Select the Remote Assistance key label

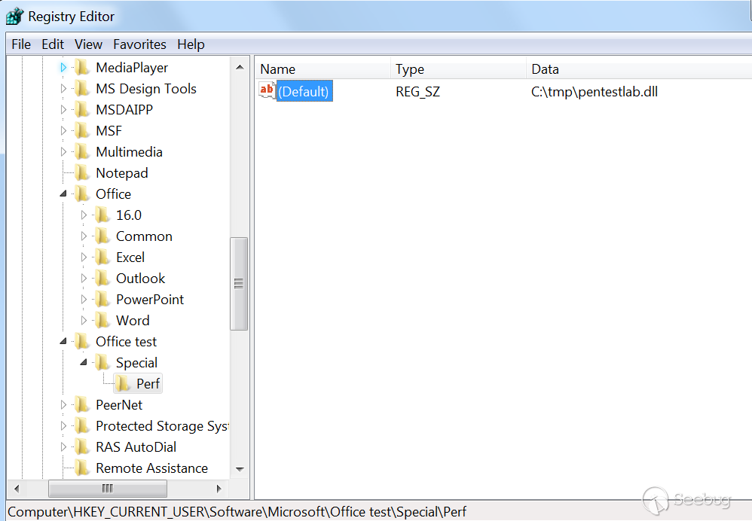tap(151, 468)
